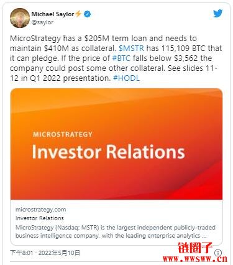233x265 pixels.
Task: Click the Investor Relations card title
Action: tap(40, 218)
